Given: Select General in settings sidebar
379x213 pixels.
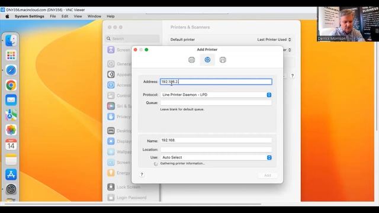Looking at the screenshot, I should coord(119,64).
